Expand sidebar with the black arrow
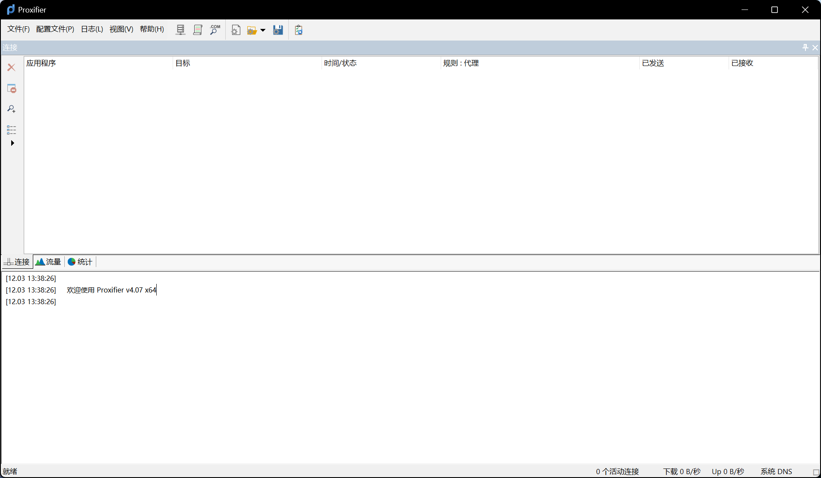Screen dimensions: 821x478 (13, 143)
